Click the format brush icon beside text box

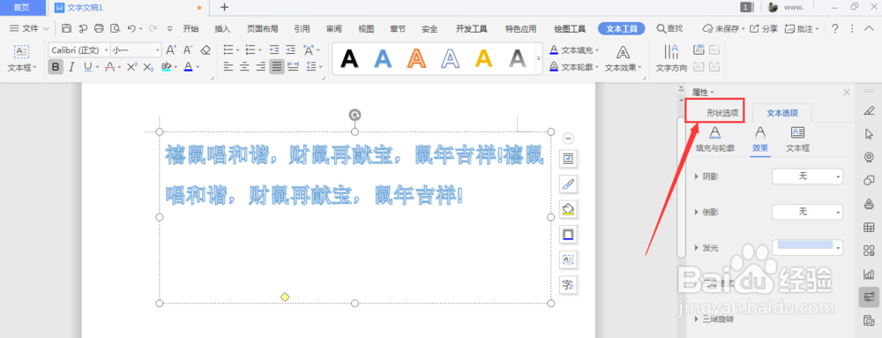[x=568, y=184]
